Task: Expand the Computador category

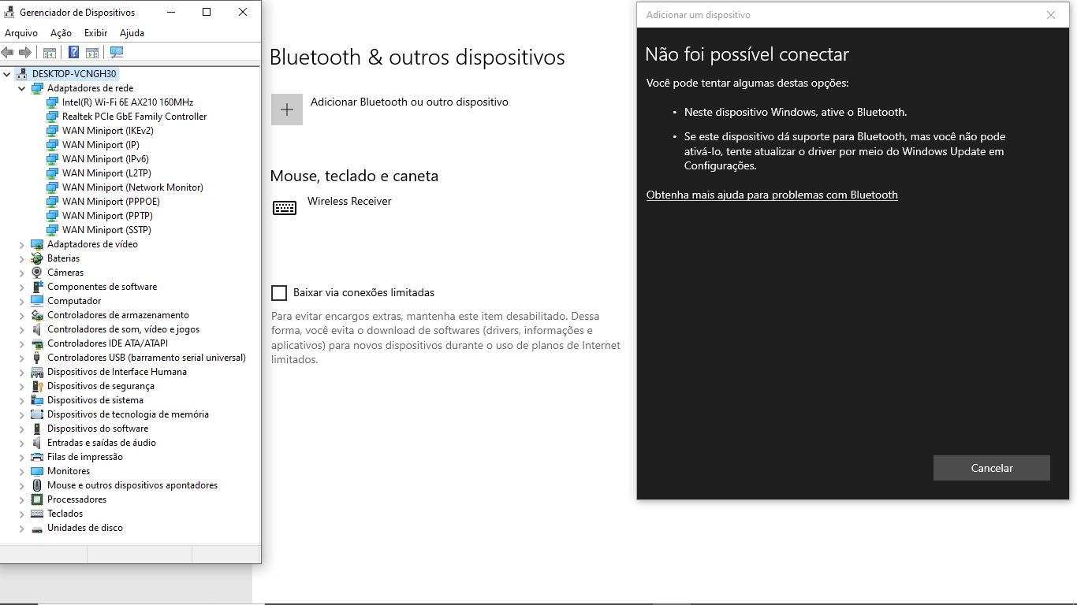Action: click(22, 301)
